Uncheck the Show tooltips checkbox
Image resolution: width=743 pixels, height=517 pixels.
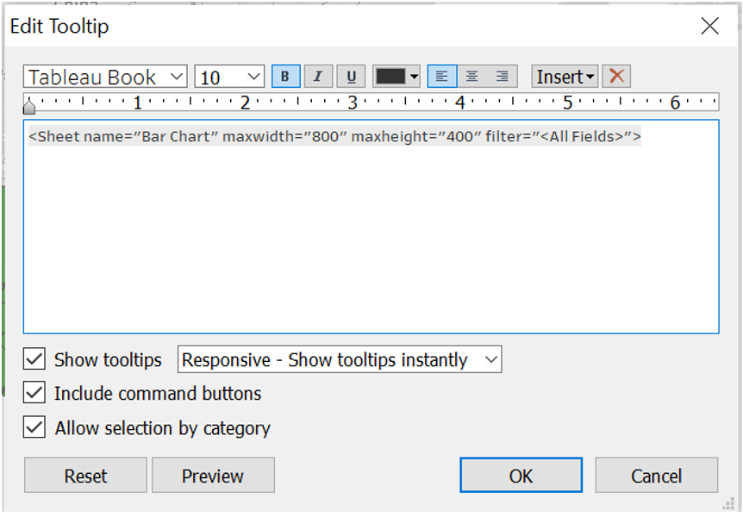[x=34, y=359]
